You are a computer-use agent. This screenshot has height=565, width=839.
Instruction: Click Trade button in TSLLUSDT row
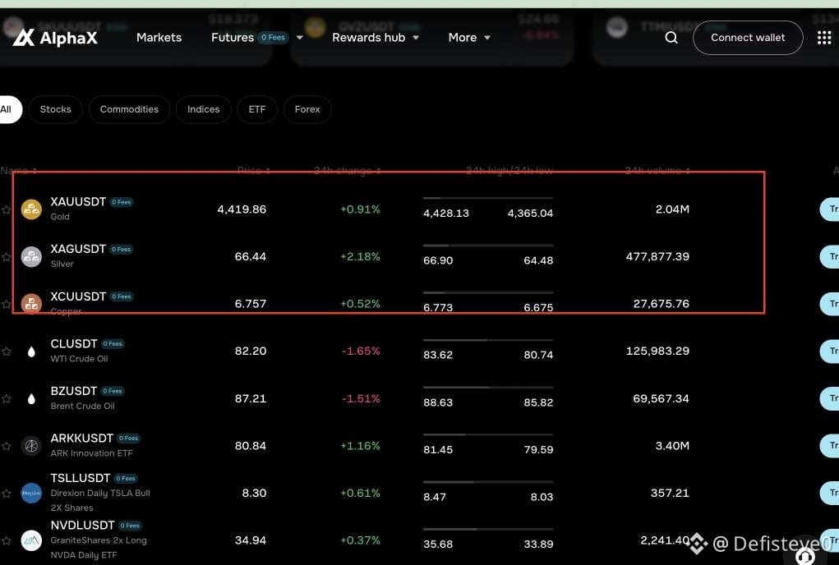pos(829,493)
